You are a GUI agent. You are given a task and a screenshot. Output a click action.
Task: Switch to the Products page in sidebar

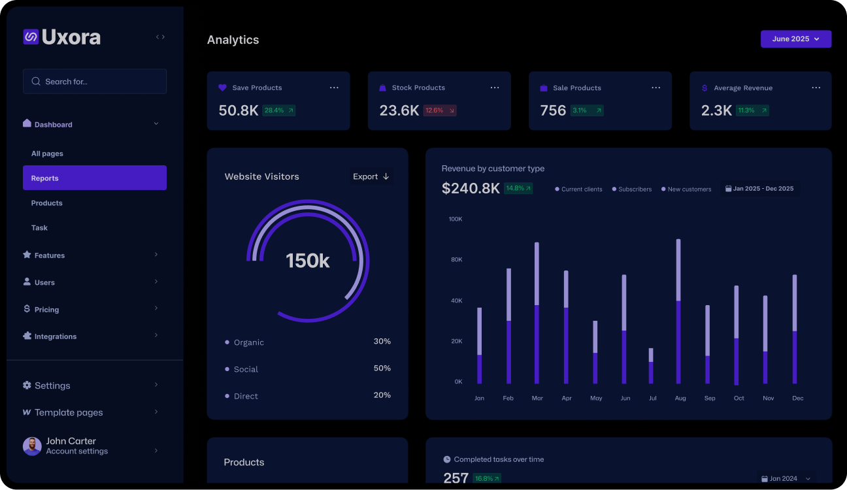click(x=46, y=203)
